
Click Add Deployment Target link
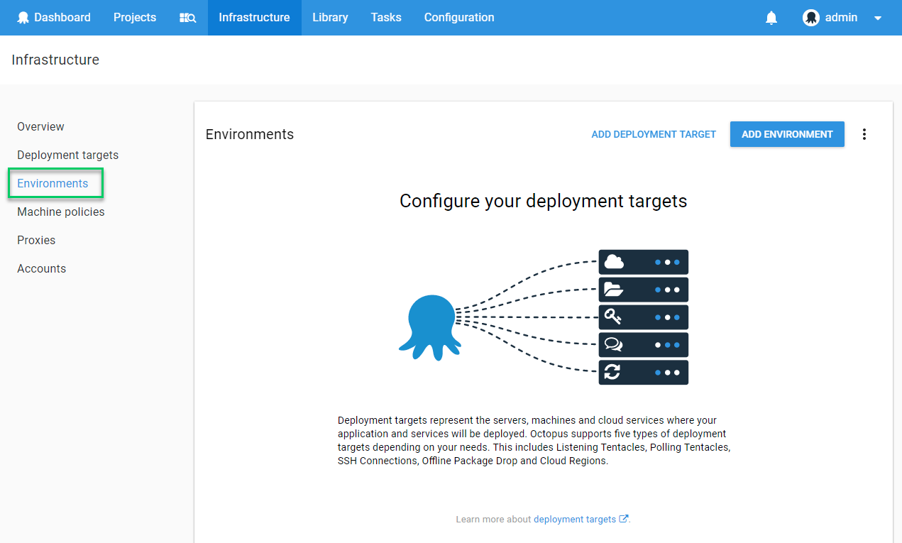[654, 134]
